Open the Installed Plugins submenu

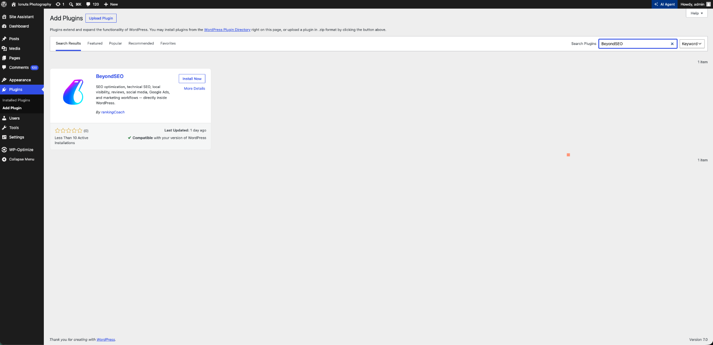pyautogui.click(x=16, y=100)
